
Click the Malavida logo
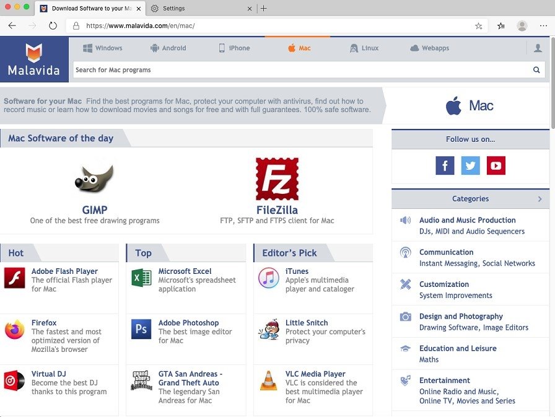34,59
